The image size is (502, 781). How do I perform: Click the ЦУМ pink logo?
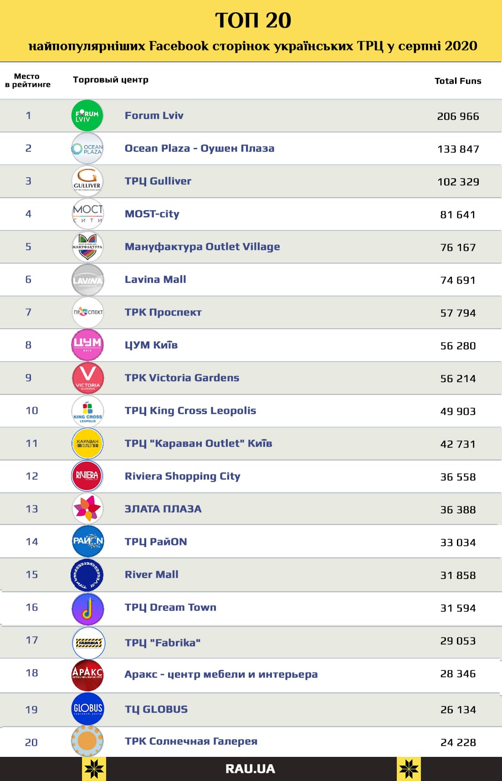click(x=87, y=345)
